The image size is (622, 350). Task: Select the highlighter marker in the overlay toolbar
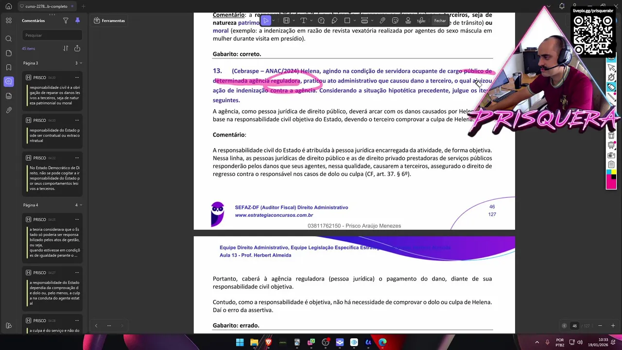[x=611, y=87]
